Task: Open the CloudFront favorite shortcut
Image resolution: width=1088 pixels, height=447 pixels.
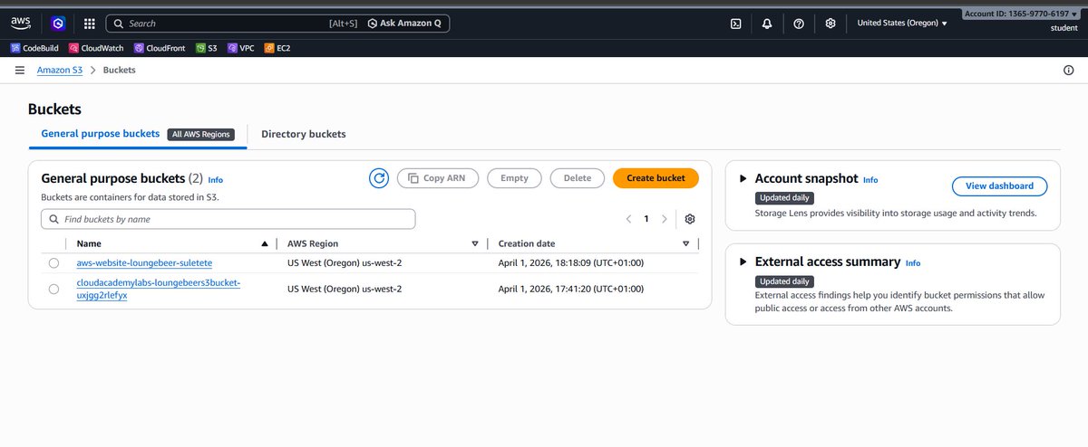Action: point(160,48)
